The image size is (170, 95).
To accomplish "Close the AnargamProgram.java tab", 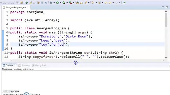I will pos(28,7).
